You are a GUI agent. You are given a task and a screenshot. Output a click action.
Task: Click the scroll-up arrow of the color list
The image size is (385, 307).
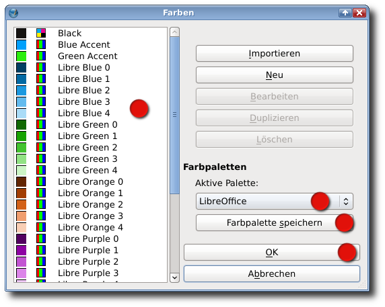coord(174,32)
